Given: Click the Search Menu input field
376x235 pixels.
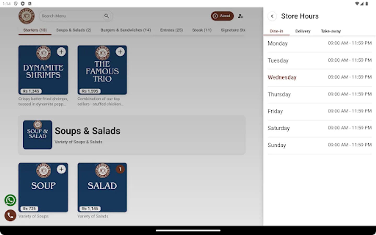Looking at the screenshot, I should (x=70, y=16).
